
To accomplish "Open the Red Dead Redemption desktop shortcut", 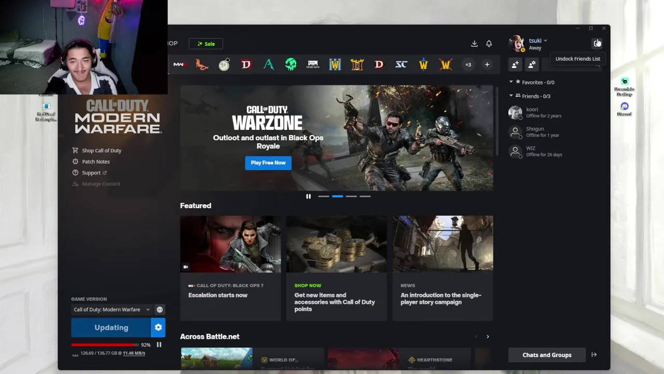I will click(x=46, y=113).
